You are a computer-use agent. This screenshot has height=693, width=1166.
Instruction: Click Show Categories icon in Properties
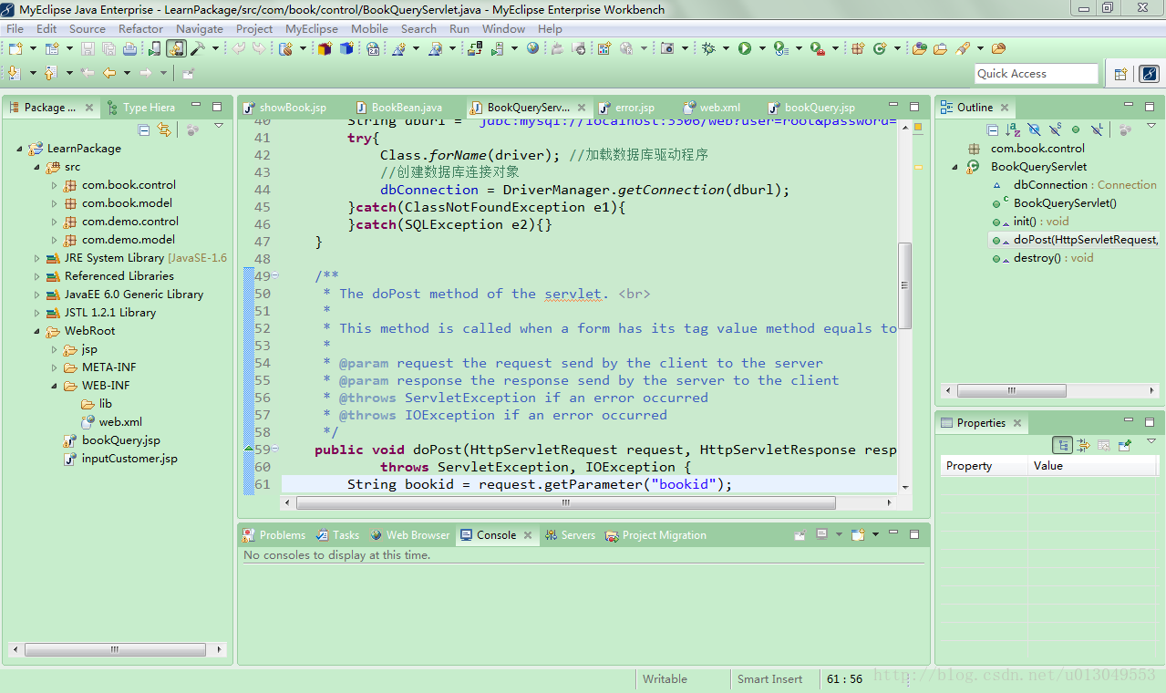coord(1062,445)
